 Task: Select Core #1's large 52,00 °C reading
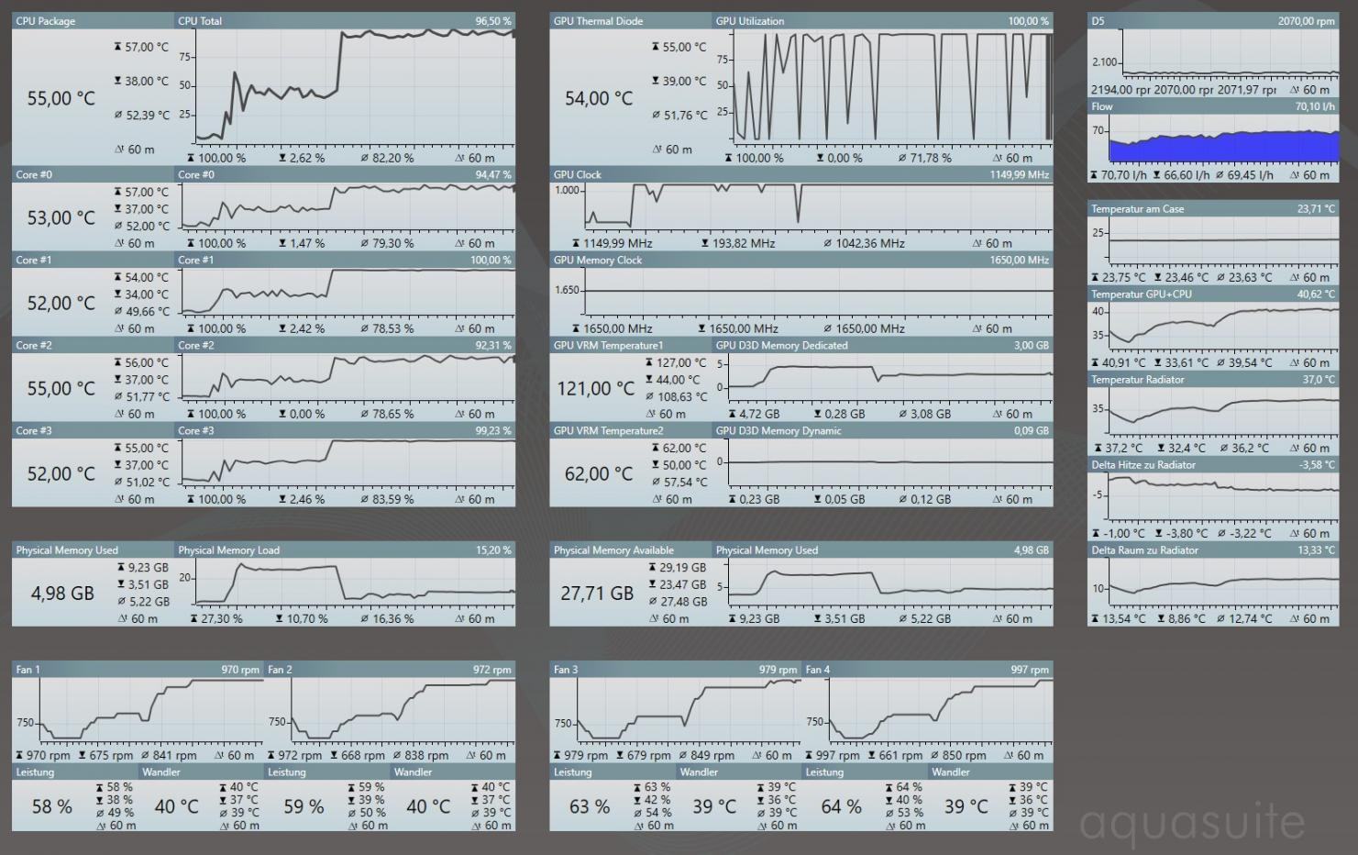[x=61, y=303]
